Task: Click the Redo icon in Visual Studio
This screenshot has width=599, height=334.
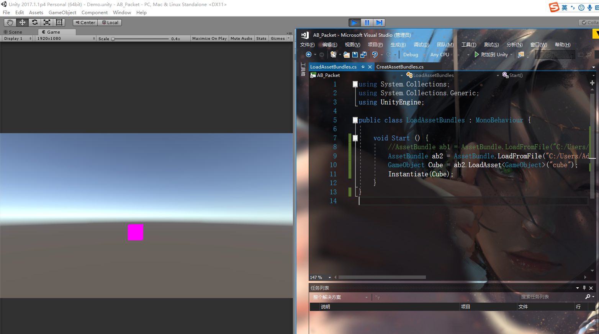Action: point(389,55)
